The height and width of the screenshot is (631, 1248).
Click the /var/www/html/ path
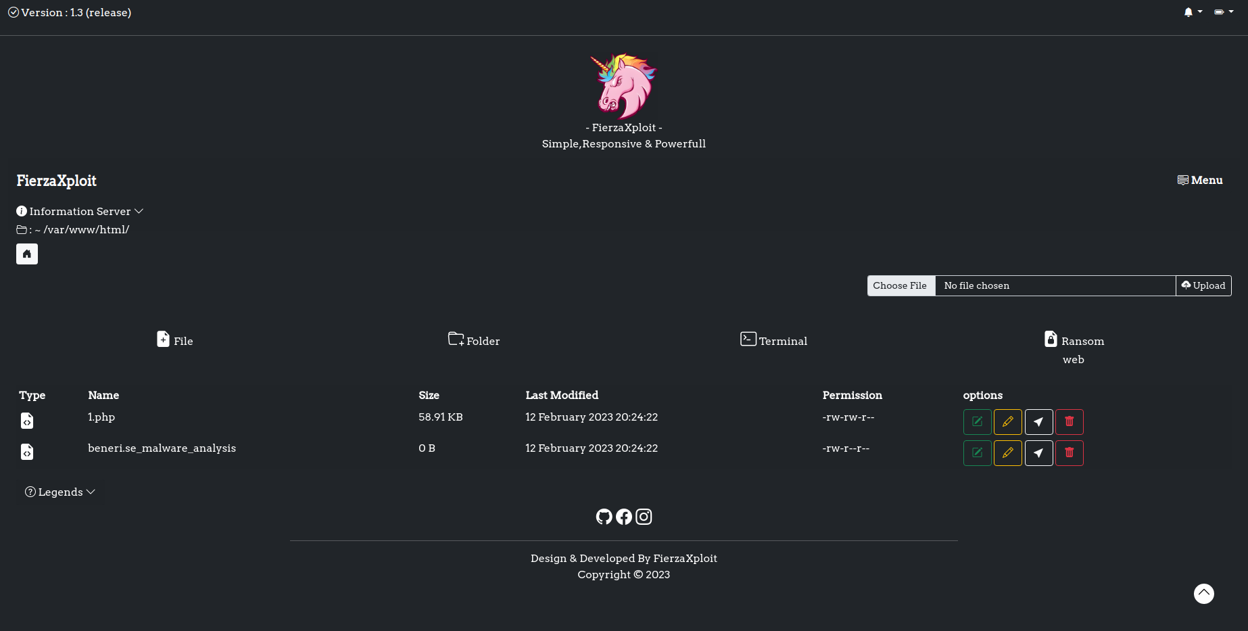(87, 230)
